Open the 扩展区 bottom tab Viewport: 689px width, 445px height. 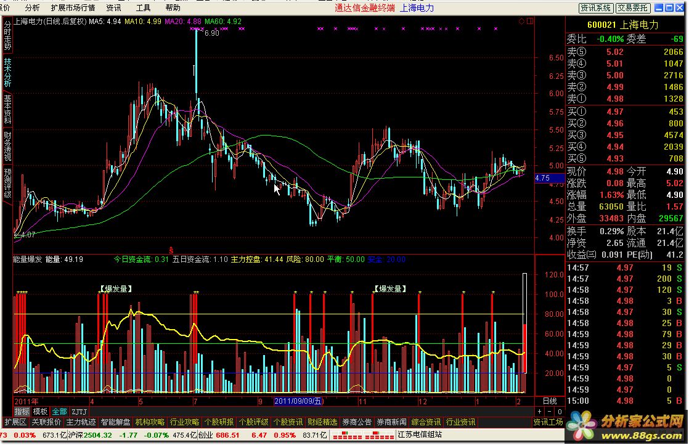15,422
